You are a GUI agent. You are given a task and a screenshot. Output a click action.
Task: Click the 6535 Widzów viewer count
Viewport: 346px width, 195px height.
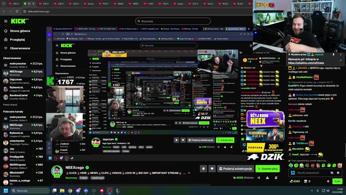pos(243,178)
